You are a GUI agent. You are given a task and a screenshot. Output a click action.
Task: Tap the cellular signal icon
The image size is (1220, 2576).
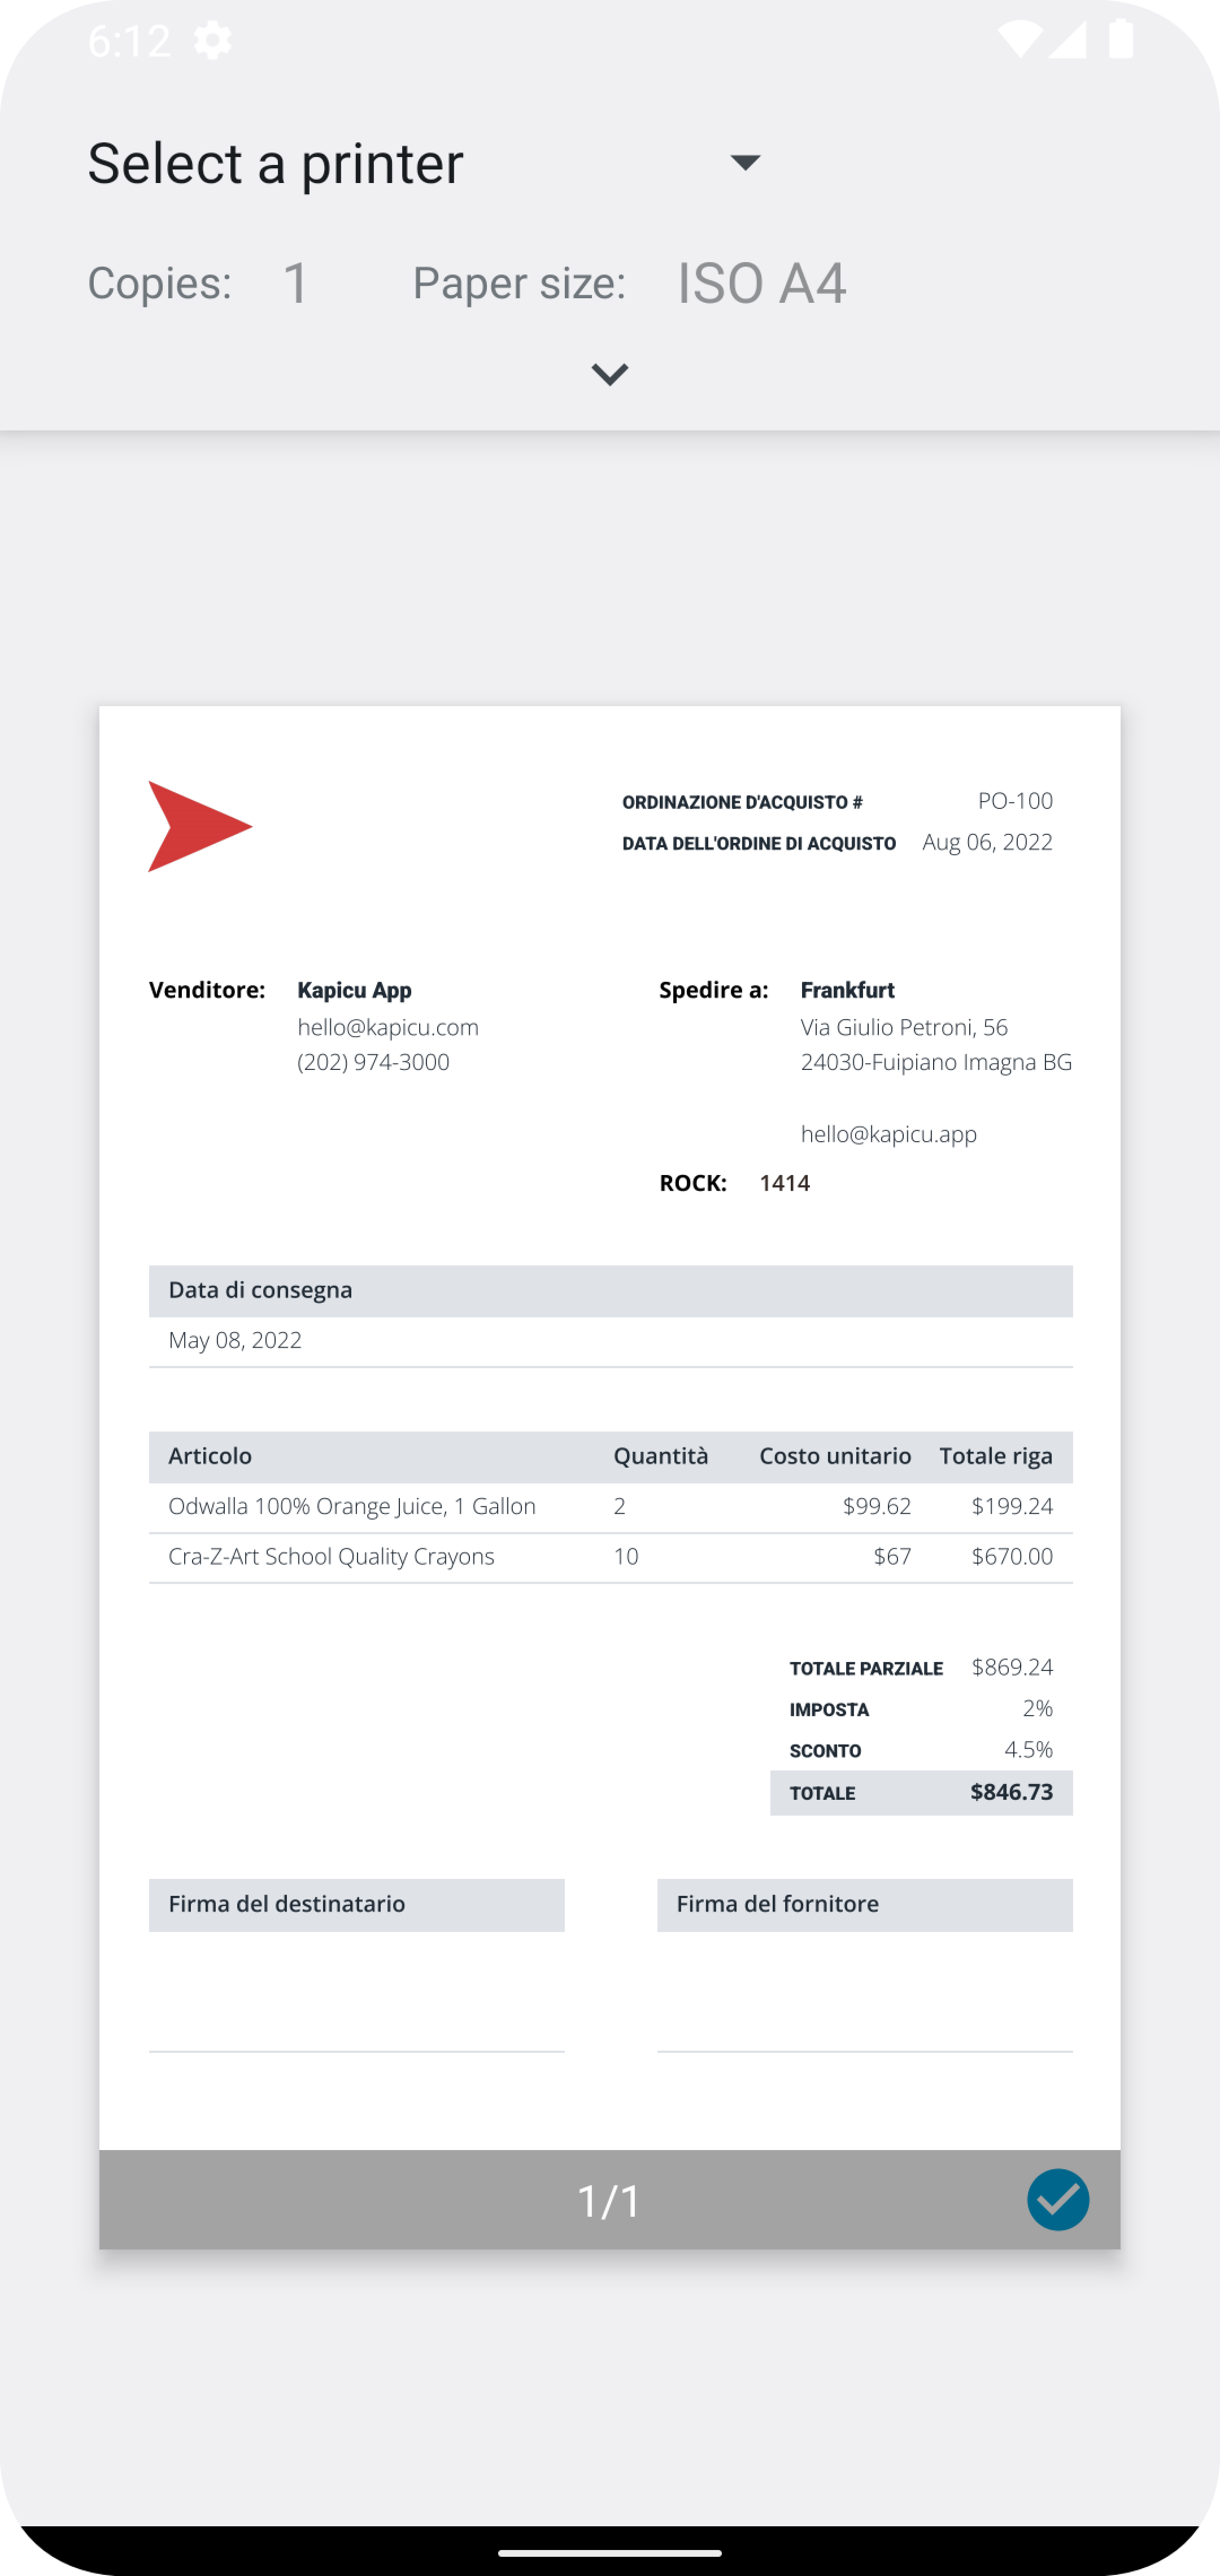(x=1068, y=41)
